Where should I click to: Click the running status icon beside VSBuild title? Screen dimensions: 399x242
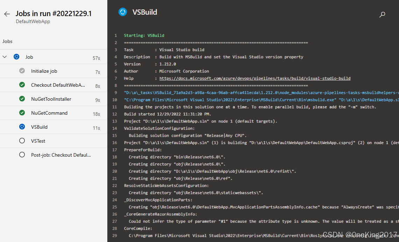click(x=123, y=12)
